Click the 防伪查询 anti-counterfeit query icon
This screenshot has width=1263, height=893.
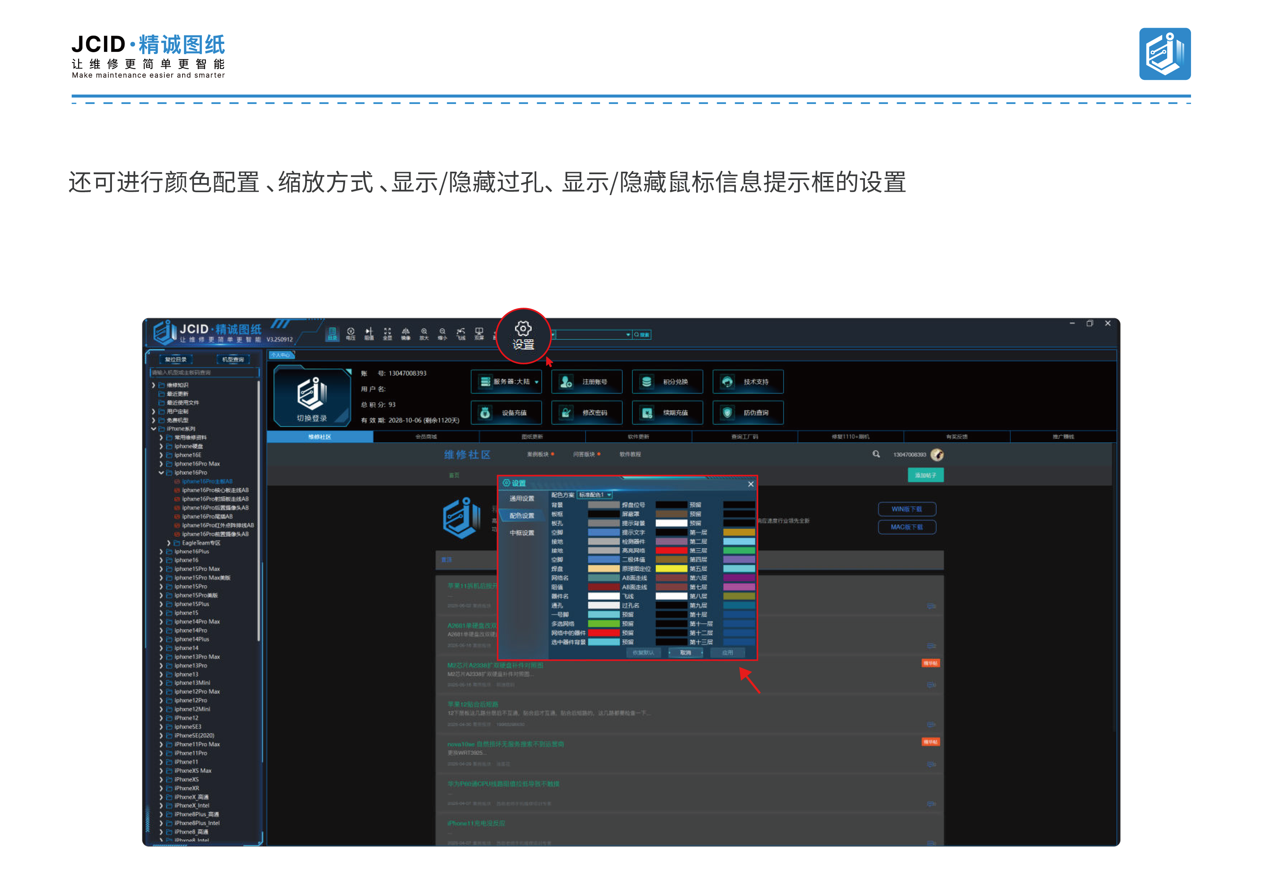click(727, 412)
